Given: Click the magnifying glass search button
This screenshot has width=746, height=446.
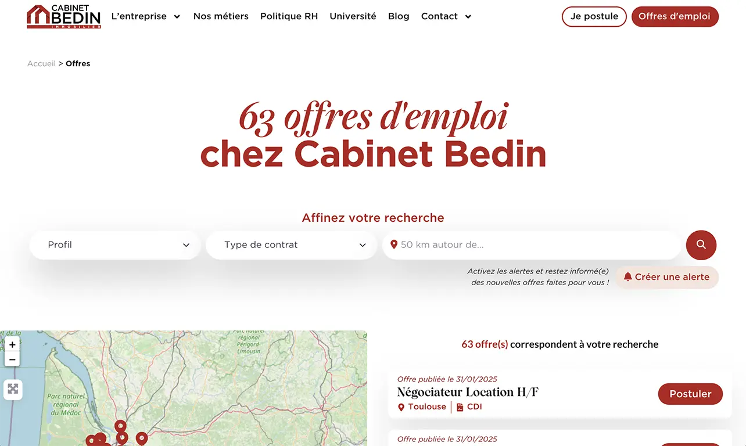Looking at the screenshot, I should pos(701,245).
